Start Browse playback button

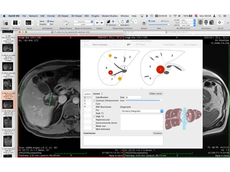pos(144,23)
